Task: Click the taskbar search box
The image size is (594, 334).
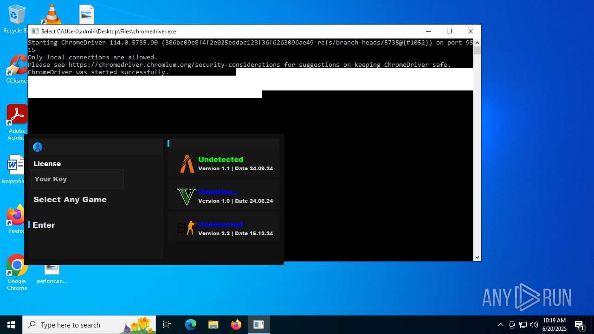Action: click(x=89, y=325)
